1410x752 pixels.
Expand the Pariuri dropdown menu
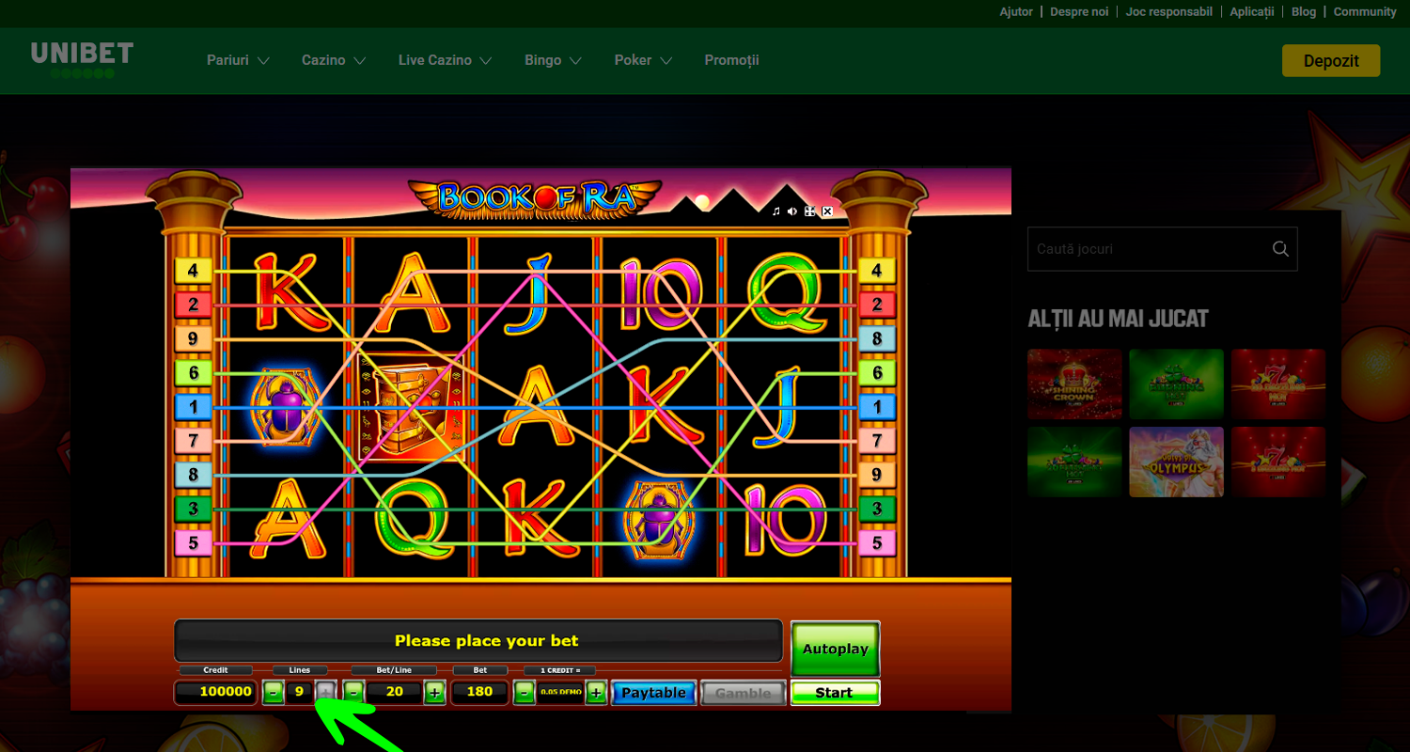click(x=238, y=60)
